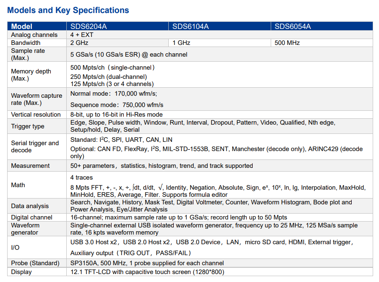The width and height of the screenshot is (379, 282).
Task: Click the '4 traces' line
Action: 81,178
